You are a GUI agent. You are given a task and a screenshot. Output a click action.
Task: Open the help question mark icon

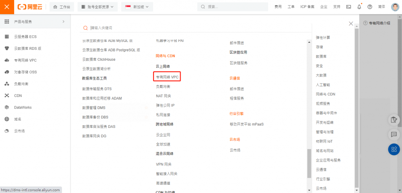[370, 7]
